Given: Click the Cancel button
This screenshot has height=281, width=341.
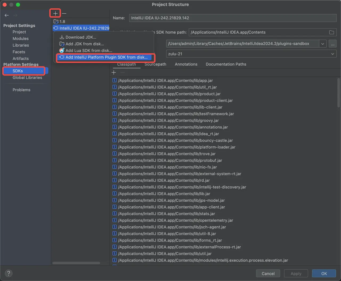Looking at the screenshot, I should click(x=268, y=274).
